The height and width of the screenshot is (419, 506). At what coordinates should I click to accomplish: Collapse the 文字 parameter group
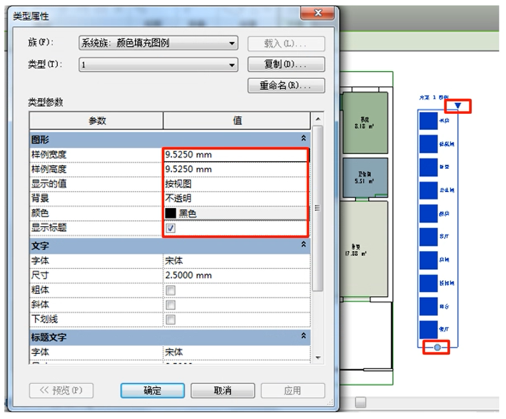(304, 245)
